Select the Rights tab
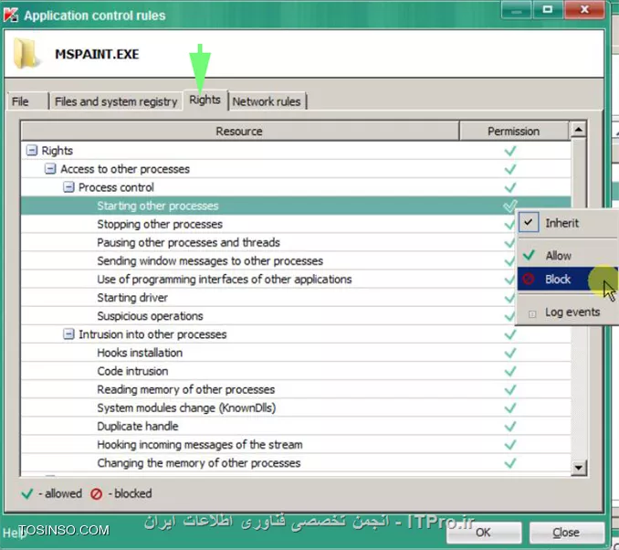Viewport: 619px width, 550px height. (205, 100)
